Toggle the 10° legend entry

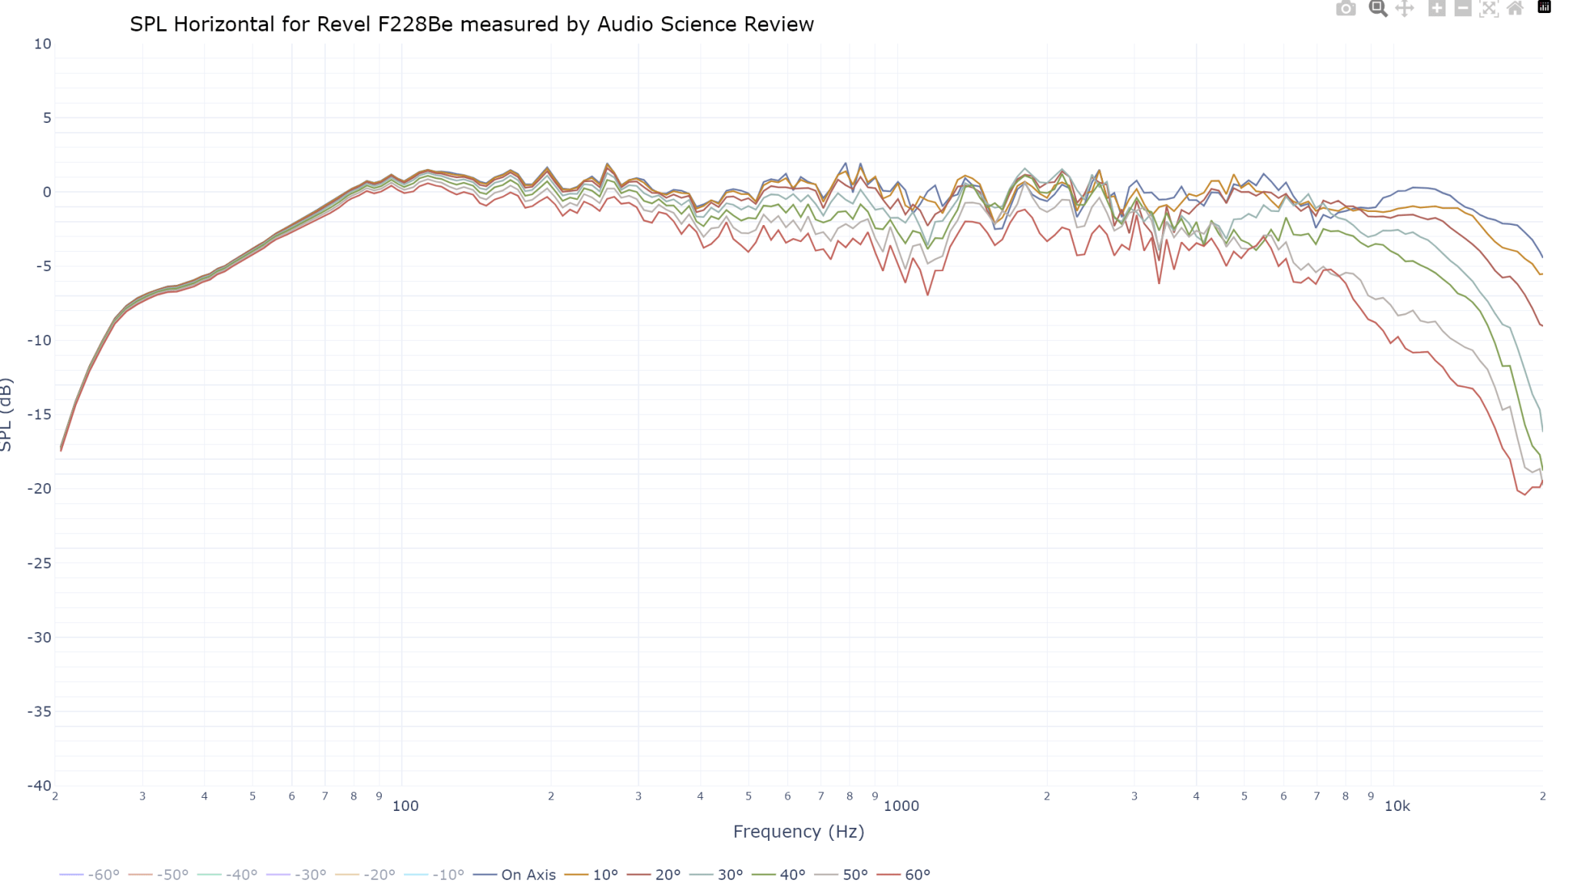591,875
